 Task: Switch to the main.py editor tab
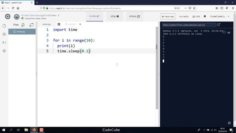(x=47, y=24)
